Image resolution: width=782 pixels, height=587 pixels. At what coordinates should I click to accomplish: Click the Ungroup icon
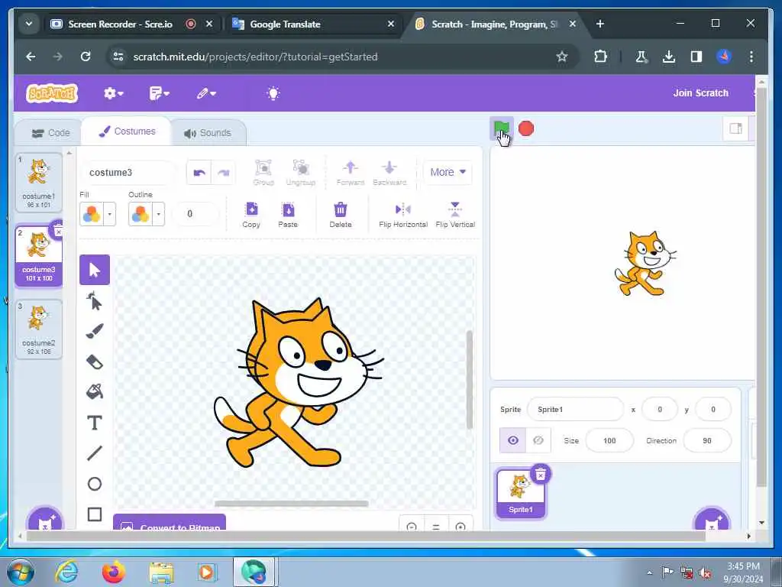(x=301, y=172)
